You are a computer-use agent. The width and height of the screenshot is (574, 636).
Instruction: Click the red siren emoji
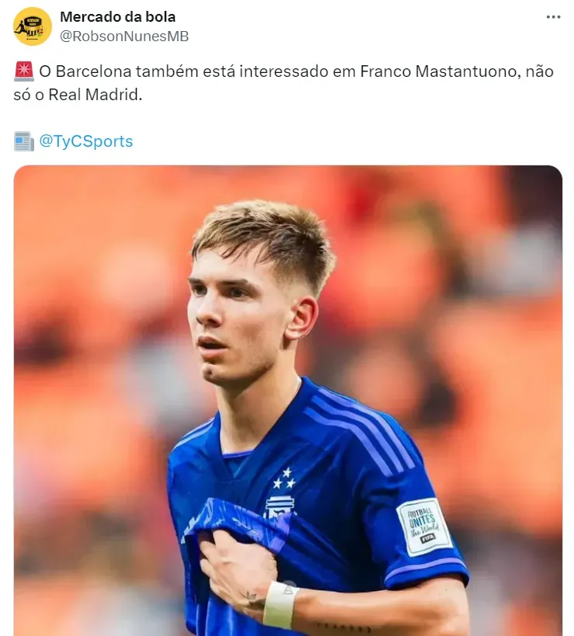tap(23, 72)
